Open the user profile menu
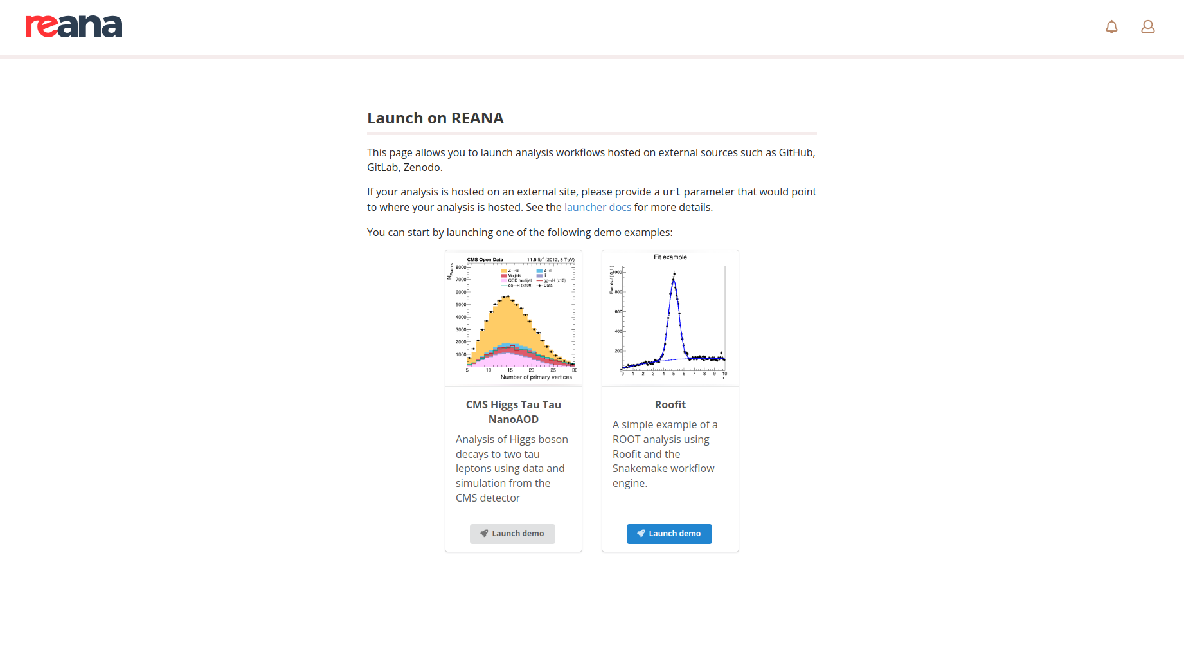Screen dimensions: 1184x663 (1147, 27)
